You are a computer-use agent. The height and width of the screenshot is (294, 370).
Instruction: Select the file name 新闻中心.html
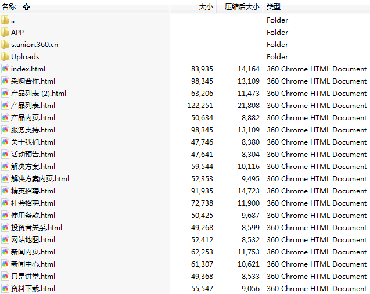(x=33, y=264)
